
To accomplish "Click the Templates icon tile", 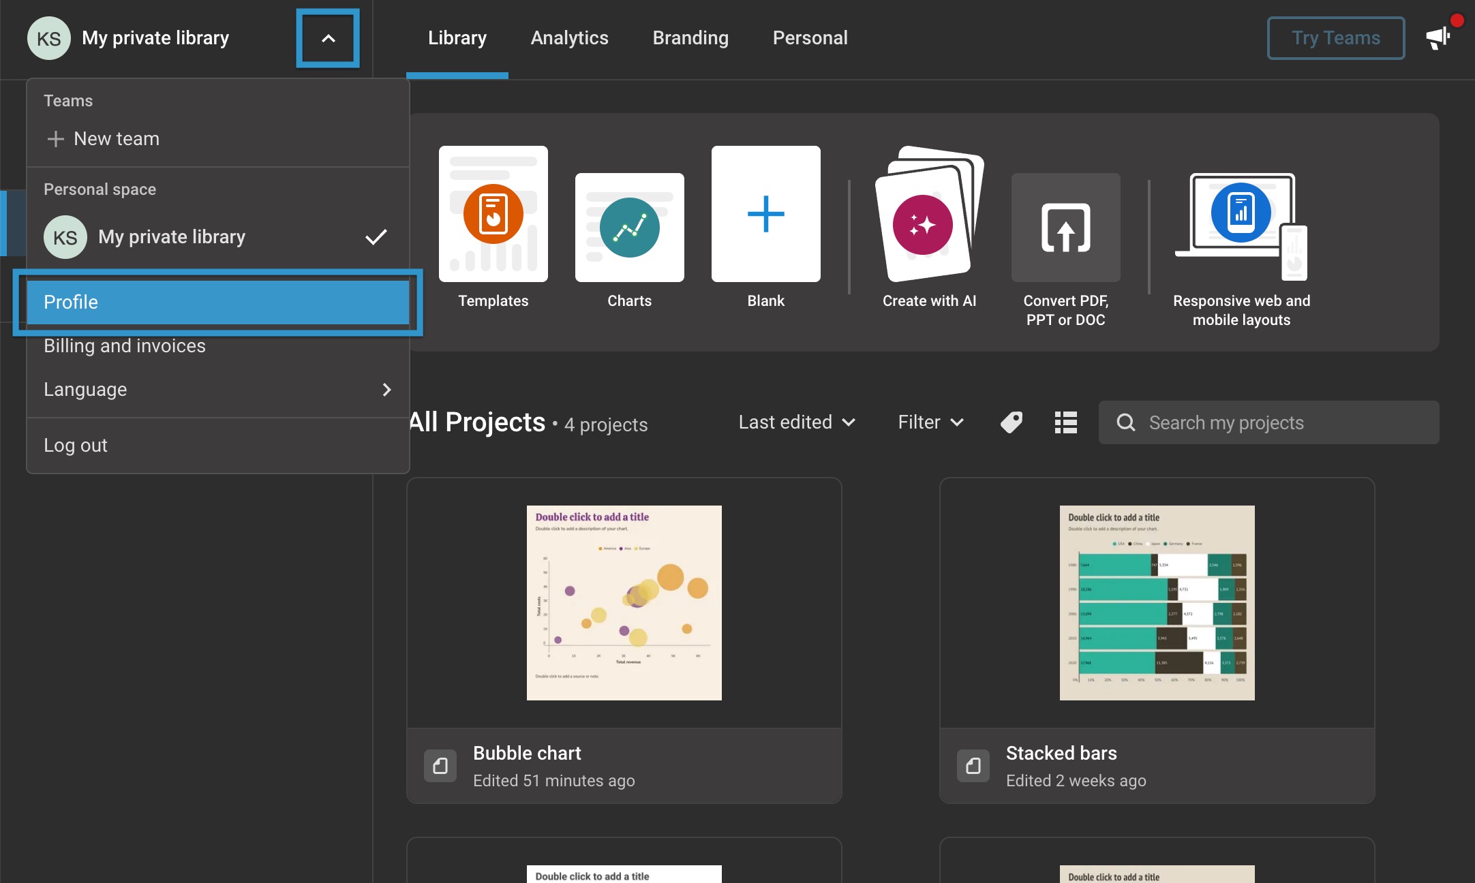I will coord(493,214).
